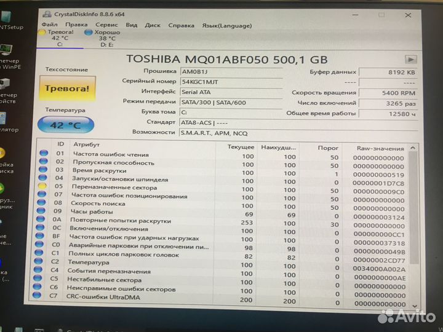This screenshot has height=332, width=443.
Task: Click blue status dot for attribute 03
Action: tap(43, 170)
